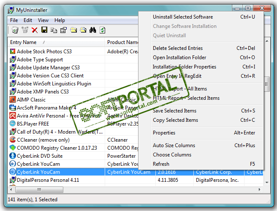The height and width of the screenshot is (211, 277).
Task: Click the ArcSoft Panorama Maker 4 icon
Action: [13, 107]
